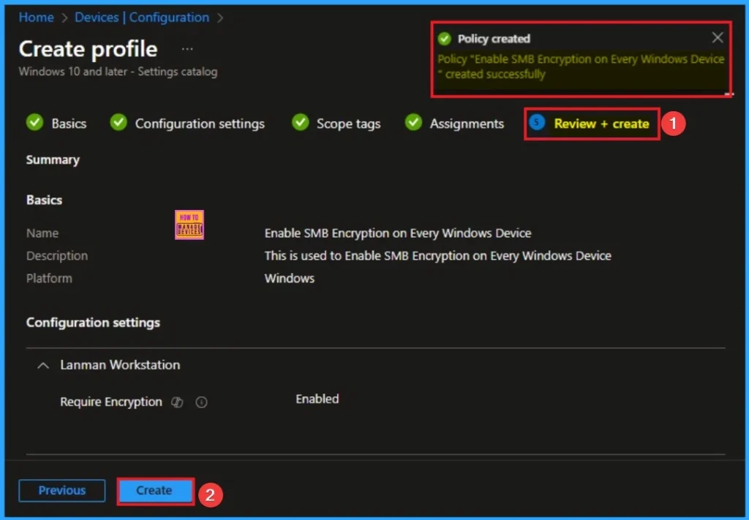
Task: Switch to the Basics step
Action: tap(69, 124)
